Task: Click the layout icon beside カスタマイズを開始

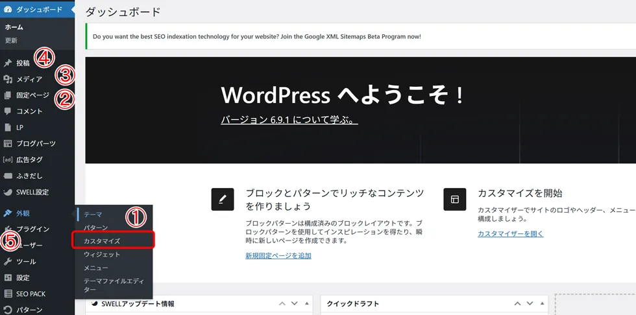Action: (455, 199)
